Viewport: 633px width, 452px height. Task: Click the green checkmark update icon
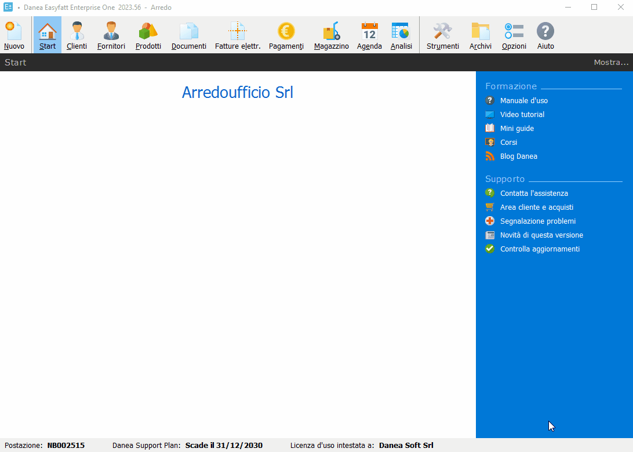pyautogui.click(x=490, y=249)
